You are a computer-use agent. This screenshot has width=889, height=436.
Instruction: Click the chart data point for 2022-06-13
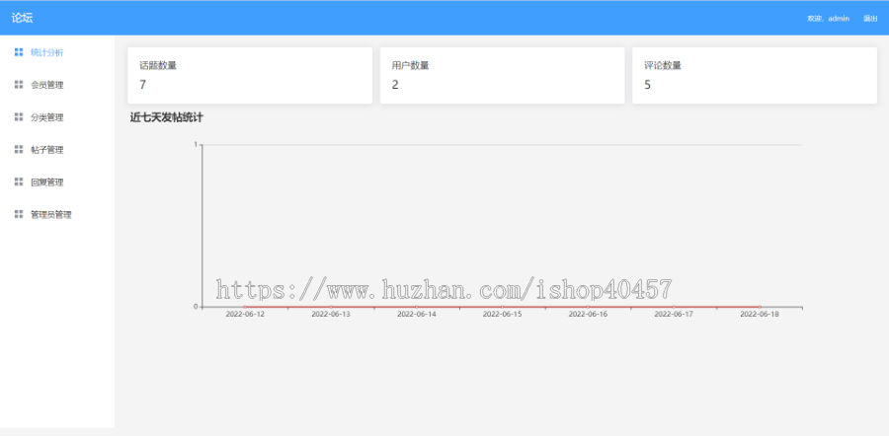coord(331,307)
